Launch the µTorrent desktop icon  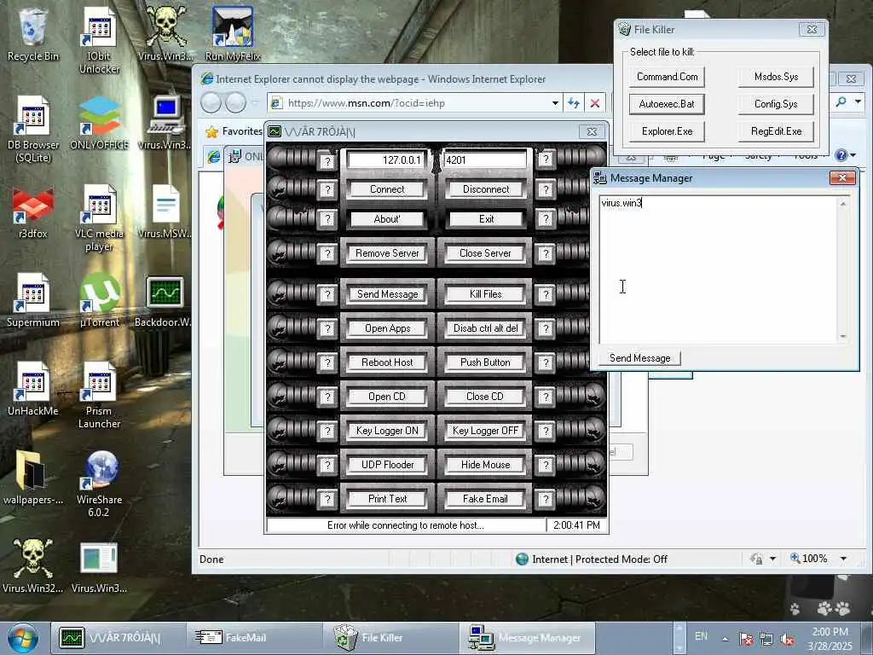[99, 300]
